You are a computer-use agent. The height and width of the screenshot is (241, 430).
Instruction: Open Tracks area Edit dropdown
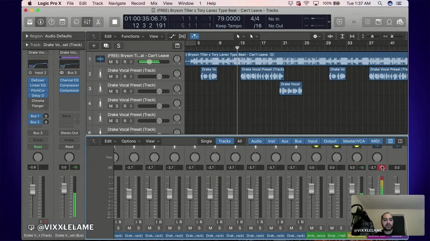click(x=110, y=36)
